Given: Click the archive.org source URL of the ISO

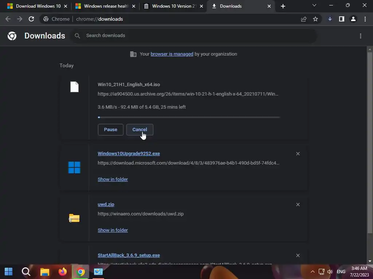Looking at the screenshot, I should (x=188, y=94).
